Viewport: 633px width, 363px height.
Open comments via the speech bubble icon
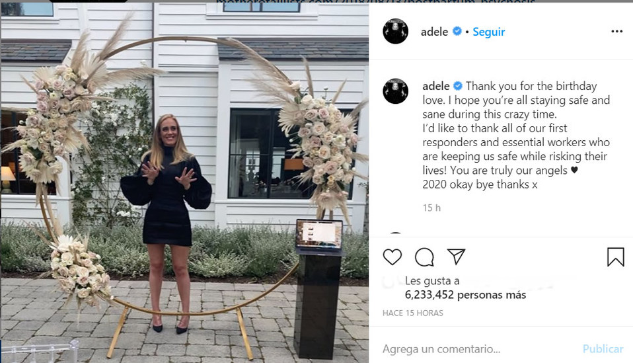(x=424, y=257)
